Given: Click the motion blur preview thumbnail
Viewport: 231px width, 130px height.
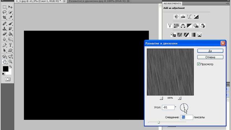Looking at the screenshot, I should (170, 72).
